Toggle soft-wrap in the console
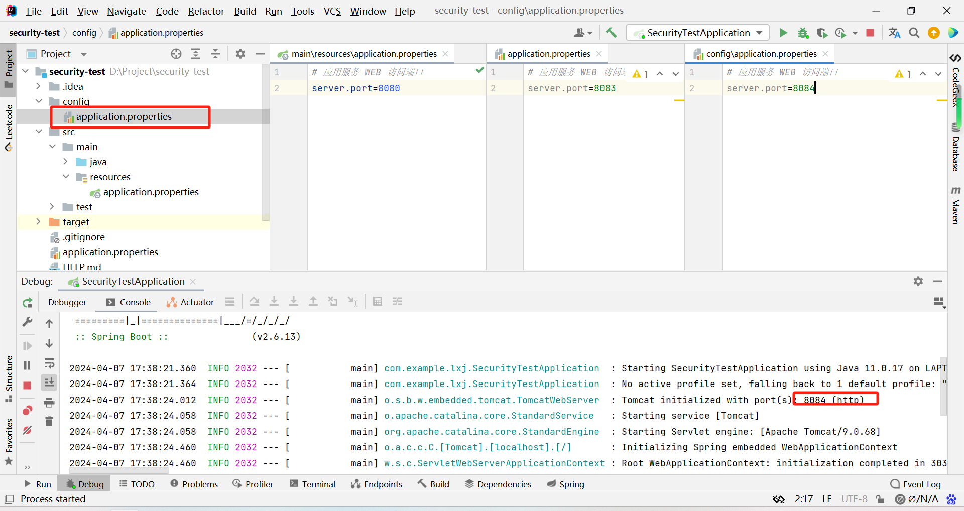 point(49,363)
